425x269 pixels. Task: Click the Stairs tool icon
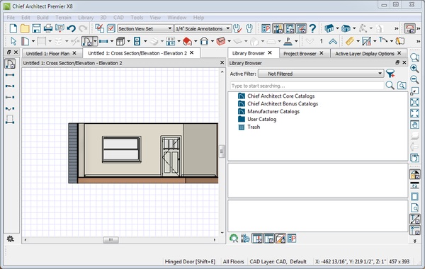point(154,42)
